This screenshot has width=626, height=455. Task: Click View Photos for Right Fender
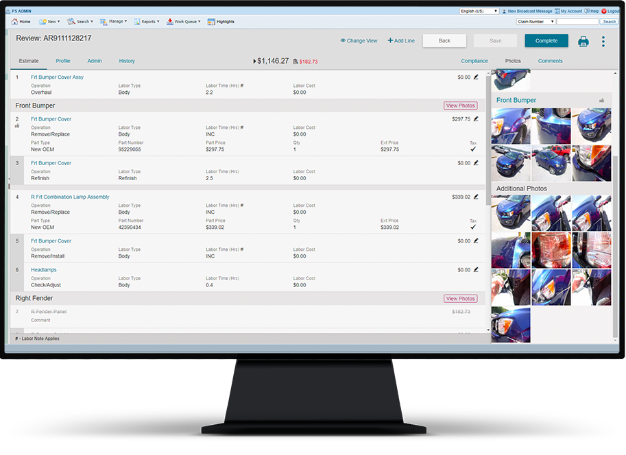(x=460, y=299)
